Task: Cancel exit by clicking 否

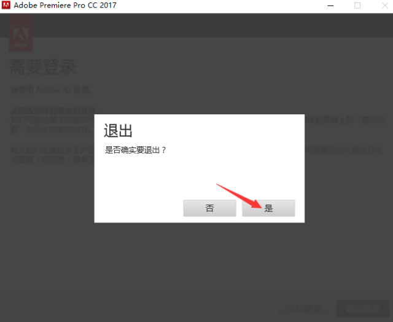Action: tap(209, 208)
